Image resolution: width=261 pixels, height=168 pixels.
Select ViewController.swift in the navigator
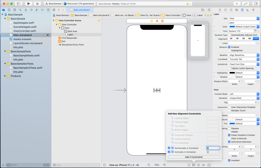pyautogui.click(x=24, y=31)
